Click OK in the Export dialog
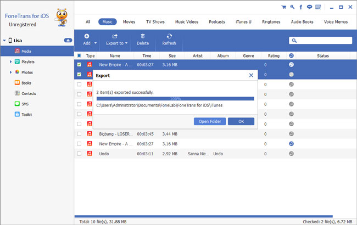Screen dimensions: 357x225 [241, 121]
